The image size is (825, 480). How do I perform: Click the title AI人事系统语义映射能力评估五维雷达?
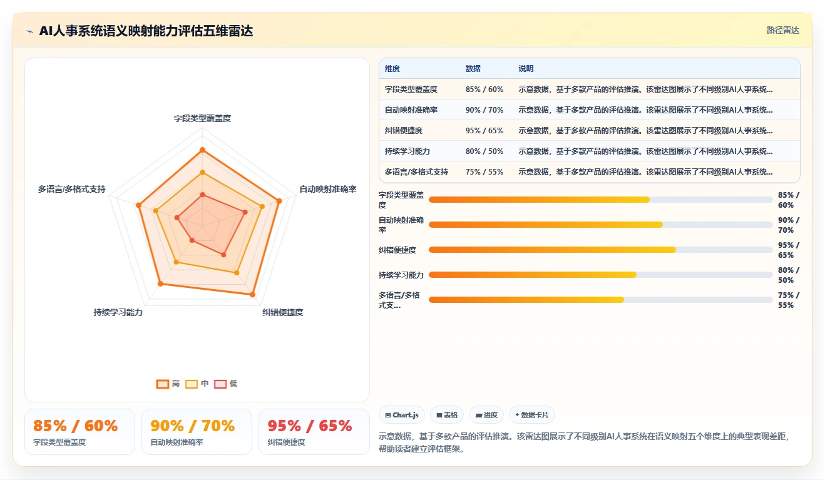(x=146, y=31)
